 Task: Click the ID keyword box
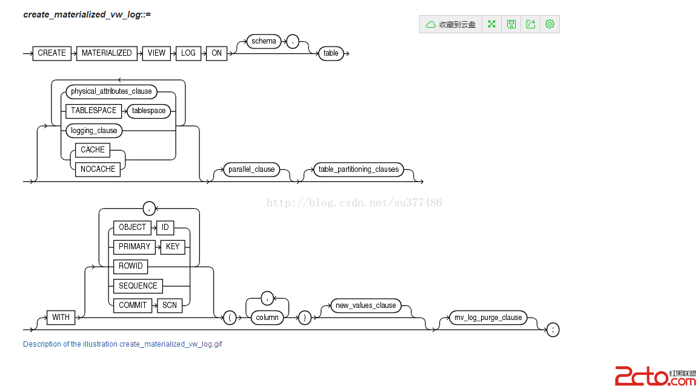[x=165, y=227]
